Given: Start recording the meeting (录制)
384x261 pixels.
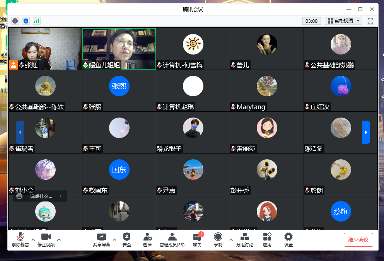Looking at the screenshot, I should click(x=218, y=240).
